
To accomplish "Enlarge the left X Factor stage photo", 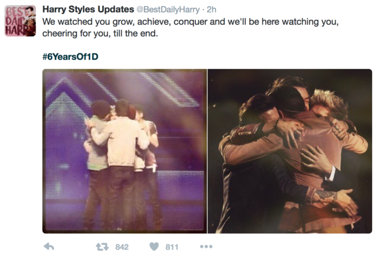I will 125,151.
